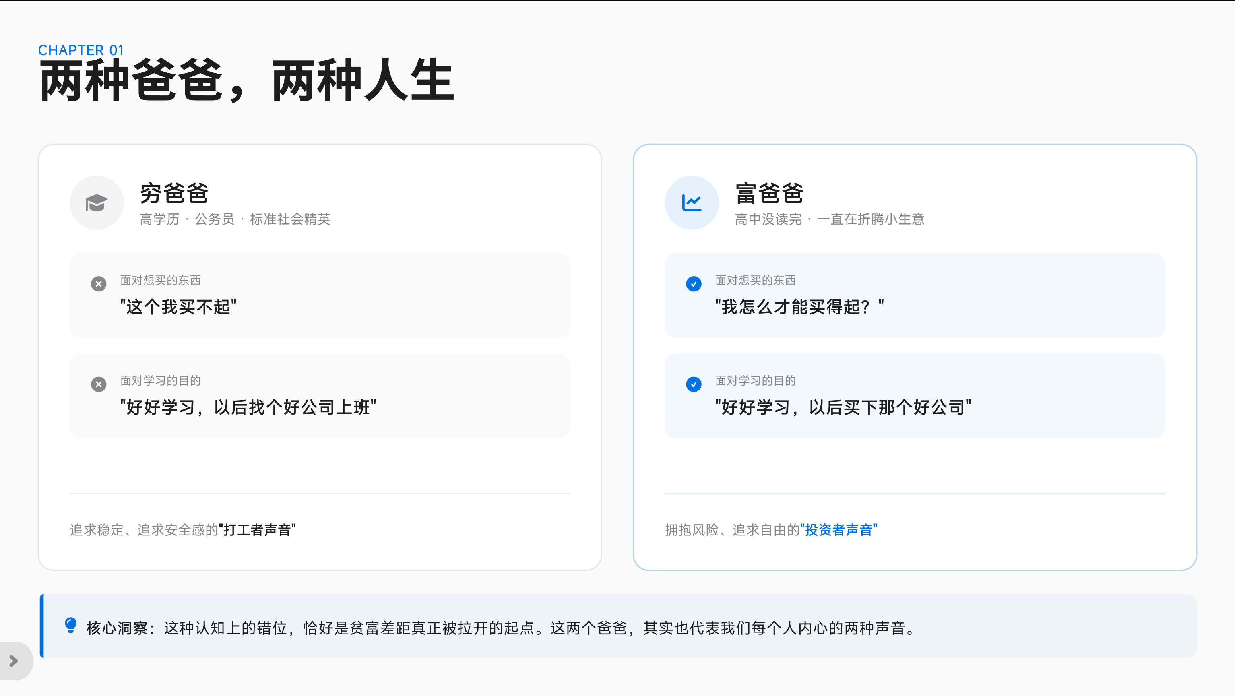Click the "打工者声音" bold text
This screenshot has width=1235, height=696.
pyautogui.click(x=257, y=530)
